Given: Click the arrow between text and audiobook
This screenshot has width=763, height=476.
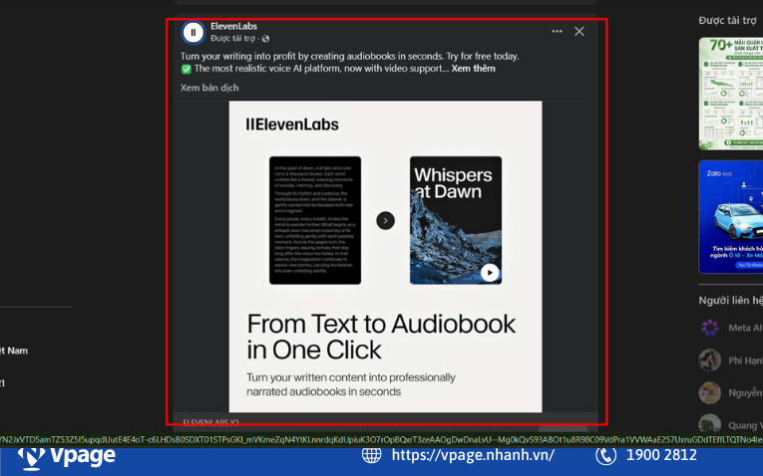Looking at the screenshot, I should click(385, 220).
